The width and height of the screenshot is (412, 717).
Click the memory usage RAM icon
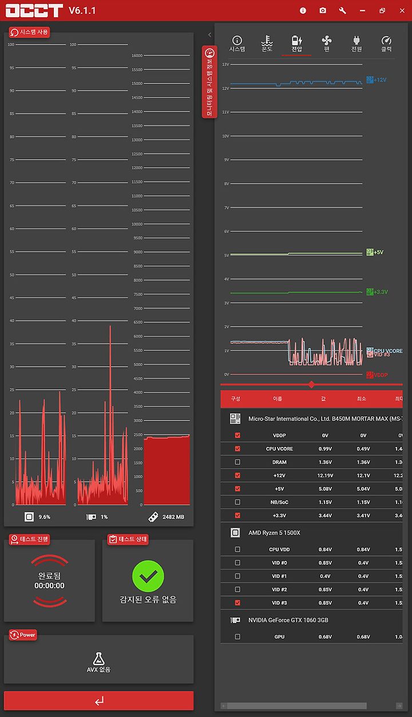(x=153, y=517)
